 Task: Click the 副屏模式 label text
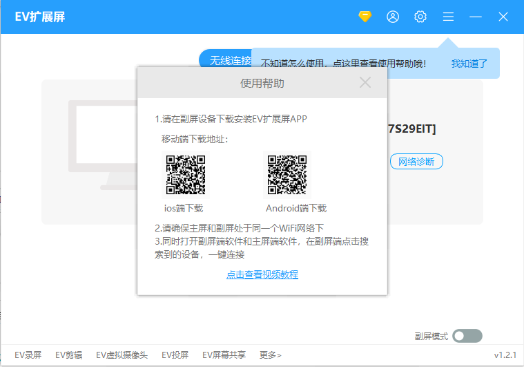(431, 336)
